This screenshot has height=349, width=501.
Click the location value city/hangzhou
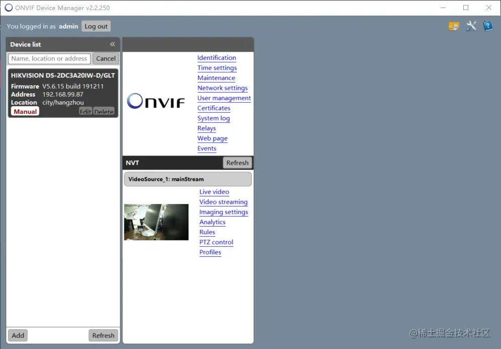click(x=63, y=102)
